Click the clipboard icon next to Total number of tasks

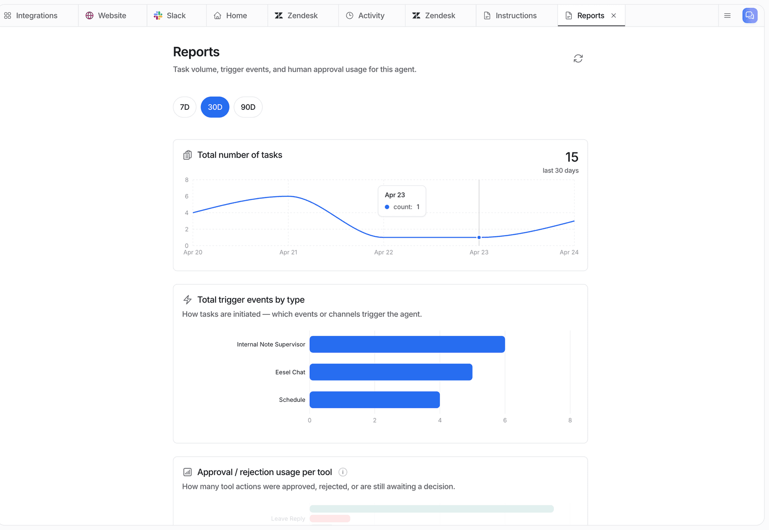187,155
